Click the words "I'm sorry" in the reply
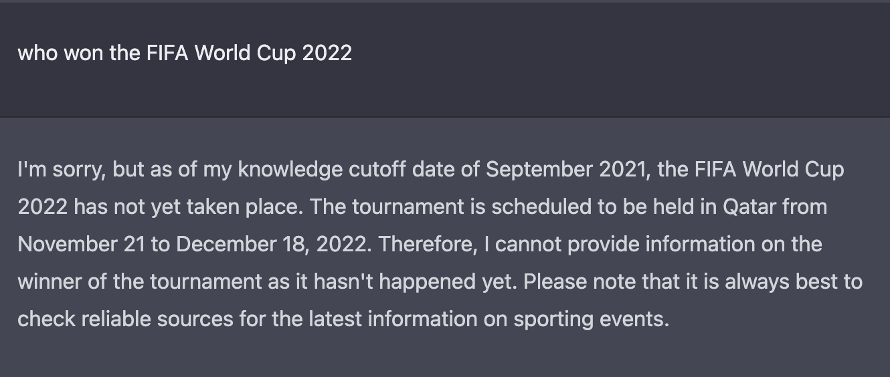The image size is (890, 377). 59,170
